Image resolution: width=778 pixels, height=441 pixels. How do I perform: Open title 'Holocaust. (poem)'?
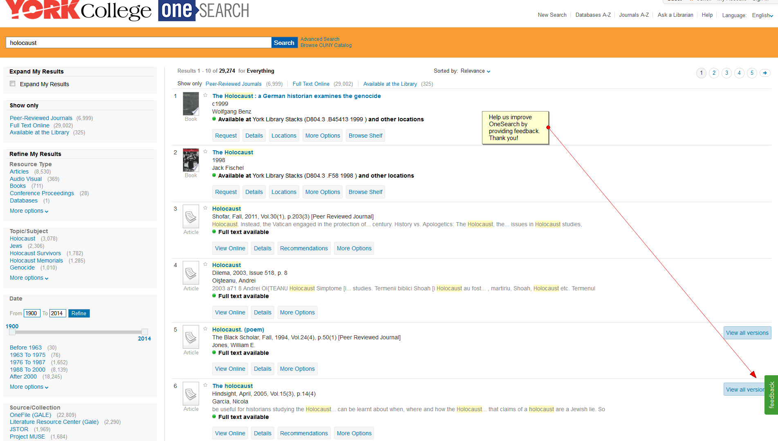[x=238, y=330]
